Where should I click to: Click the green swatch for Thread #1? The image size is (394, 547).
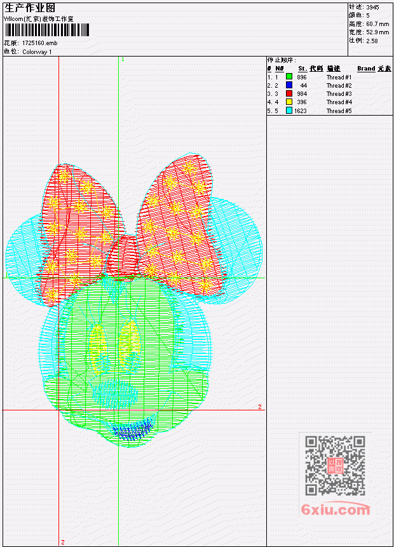coord(289,77)
